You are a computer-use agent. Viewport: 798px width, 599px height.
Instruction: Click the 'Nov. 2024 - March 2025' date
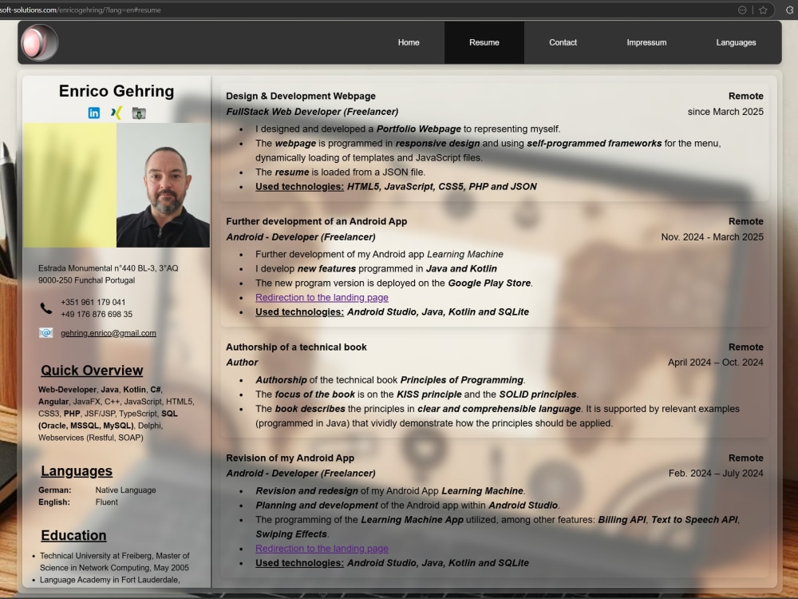(712, 237)
